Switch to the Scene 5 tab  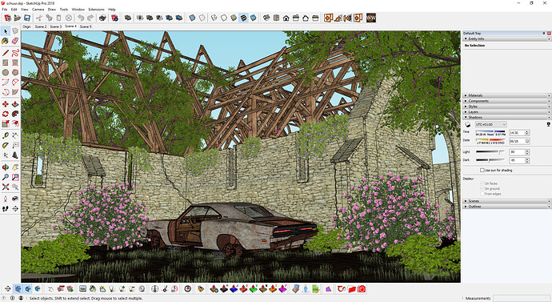(86, 26)
